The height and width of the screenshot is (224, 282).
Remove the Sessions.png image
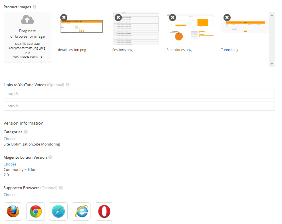point(118,18)
